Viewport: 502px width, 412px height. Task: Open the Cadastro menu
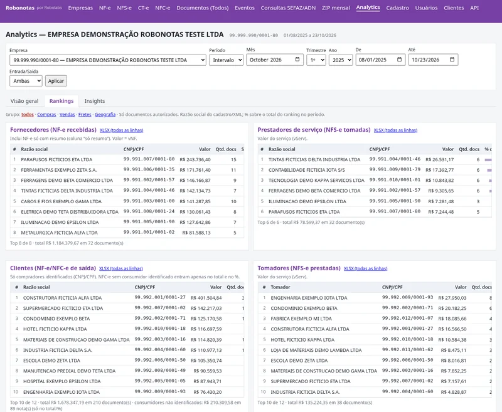click(x=397, y=8)
